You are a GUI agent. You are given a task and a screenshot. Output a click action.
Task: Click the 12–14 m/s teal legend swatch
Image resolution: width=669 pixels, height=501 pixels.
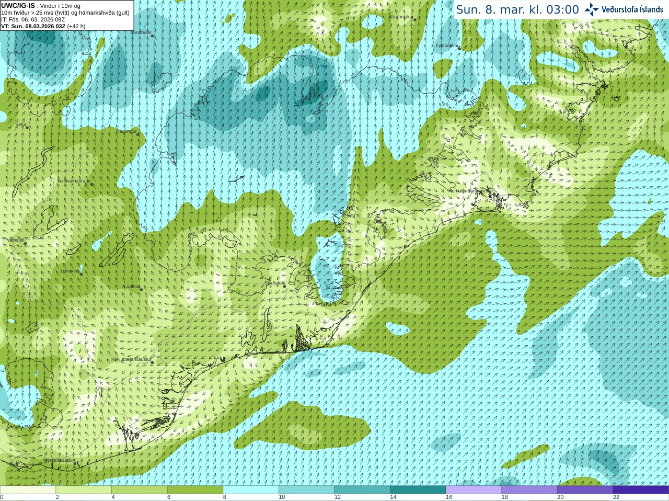(x=362, y=490)
